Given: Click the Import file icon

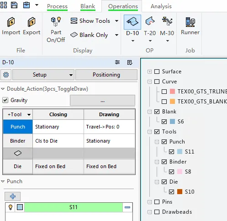Looking at the screenshot, I should pos(11,22).
